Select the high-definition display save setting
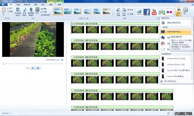Screen dimensions: 194x116 point(176,32)
